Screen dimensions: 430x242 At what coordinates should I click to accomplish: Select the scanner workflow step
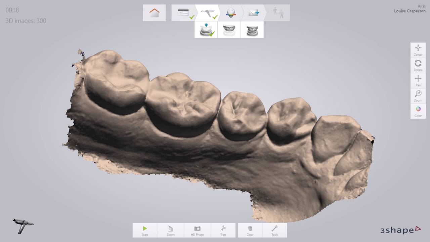[208, 13]
